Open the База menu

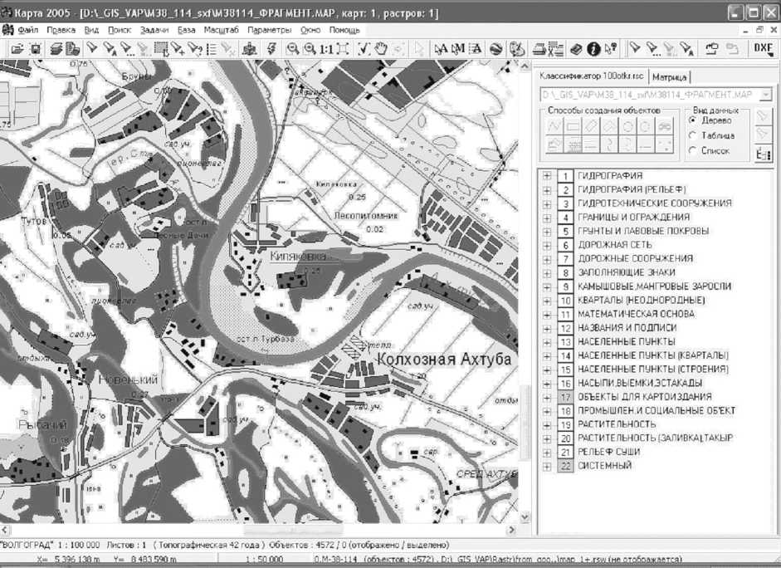pos(186,30)
